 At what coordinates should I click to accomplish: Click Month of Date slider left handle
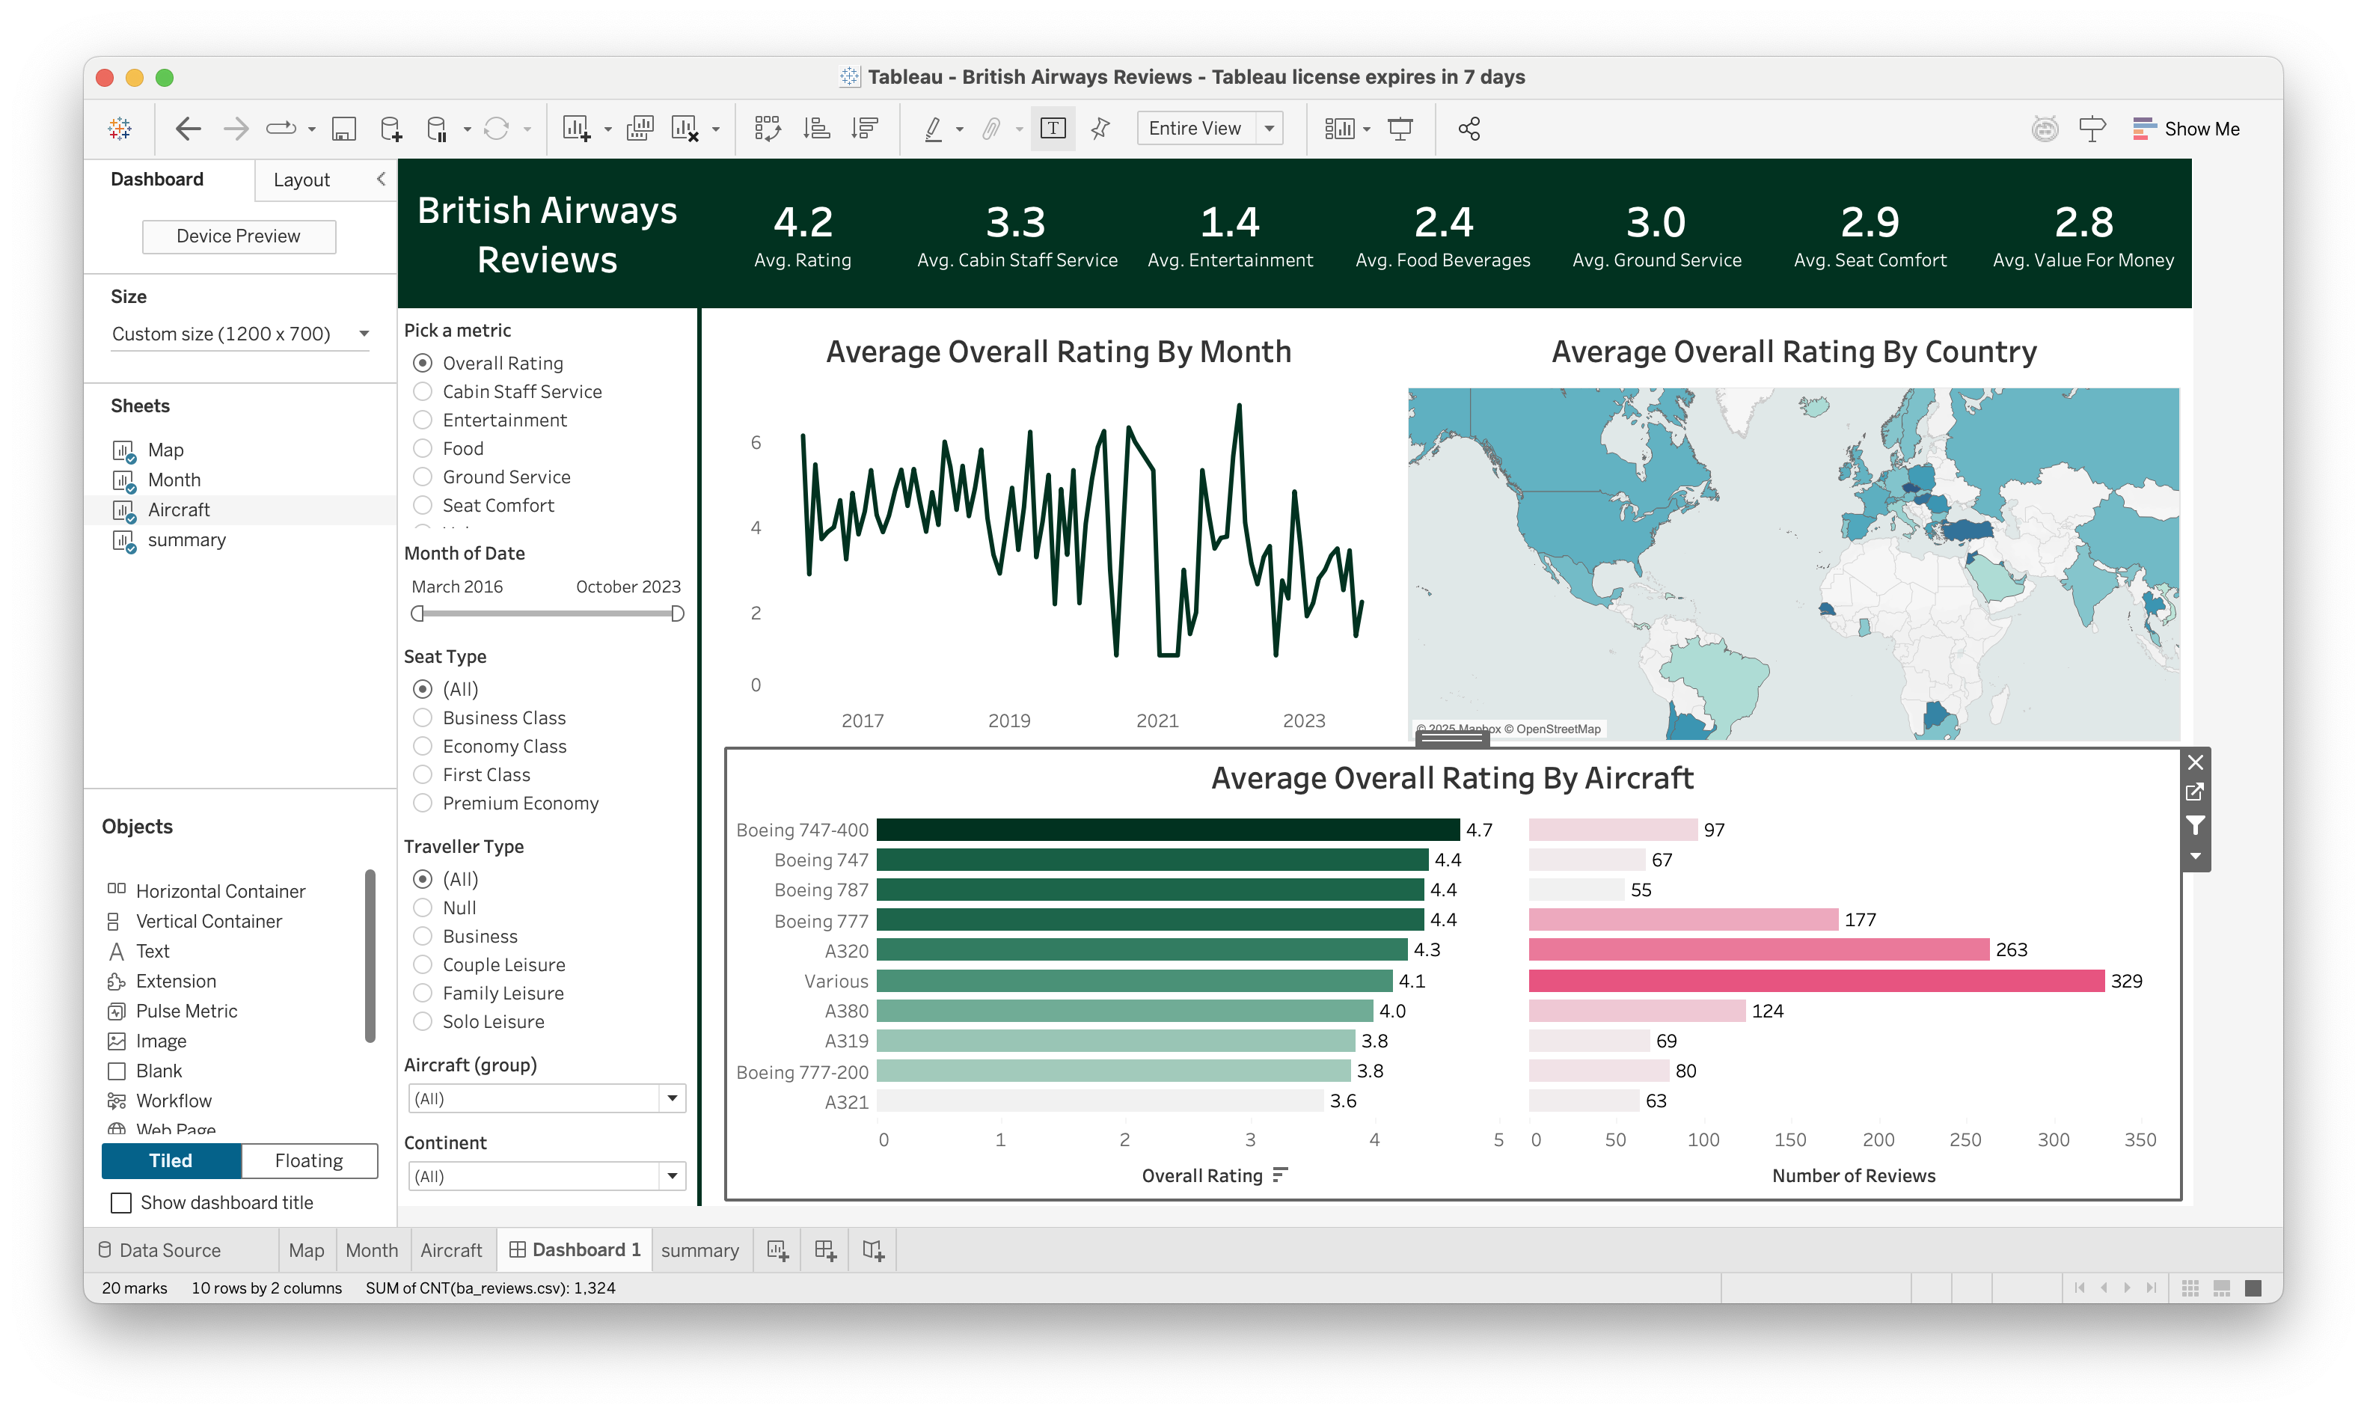click(x=417, y=613)
